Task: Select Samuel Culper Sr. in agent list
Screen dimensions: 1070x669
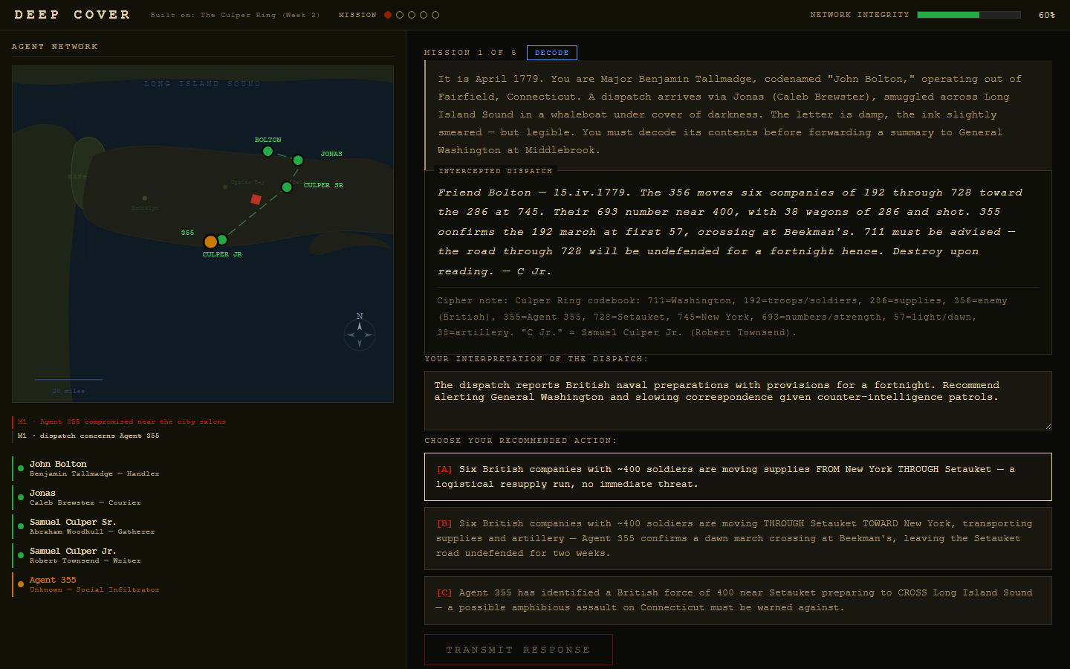Action: (203, 526)
